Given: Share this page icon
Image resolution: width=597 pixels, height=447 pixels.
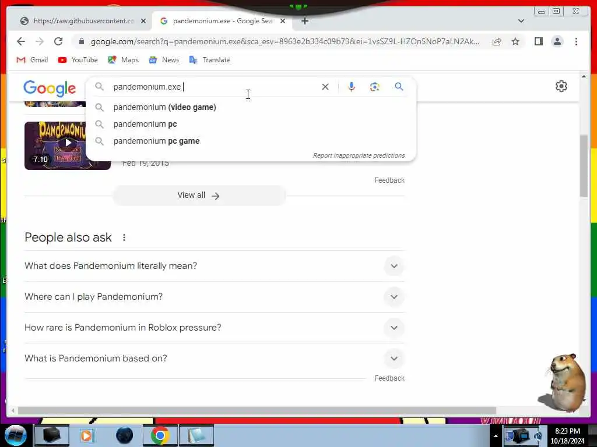Looking at the screenshot, I should (497, 41).
